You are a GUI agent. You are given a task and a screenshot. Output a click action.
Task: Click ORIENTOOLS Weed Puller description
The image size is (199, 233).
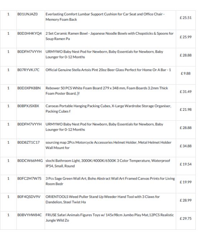click(103, 199)
